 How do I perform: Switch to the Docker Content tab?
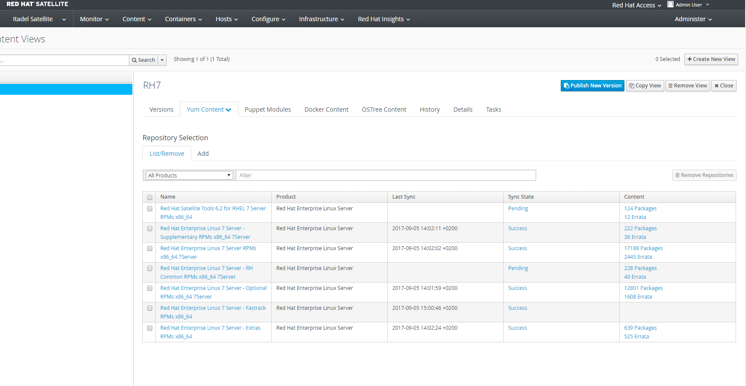click(326, 109)
